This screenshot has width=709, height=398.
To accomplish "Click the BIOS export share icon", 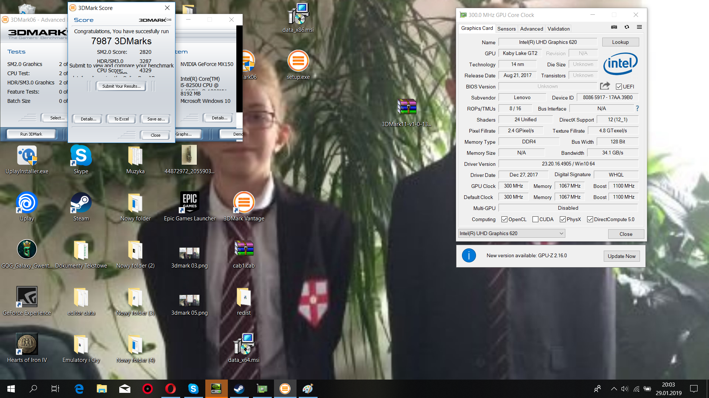I will 605,86.
